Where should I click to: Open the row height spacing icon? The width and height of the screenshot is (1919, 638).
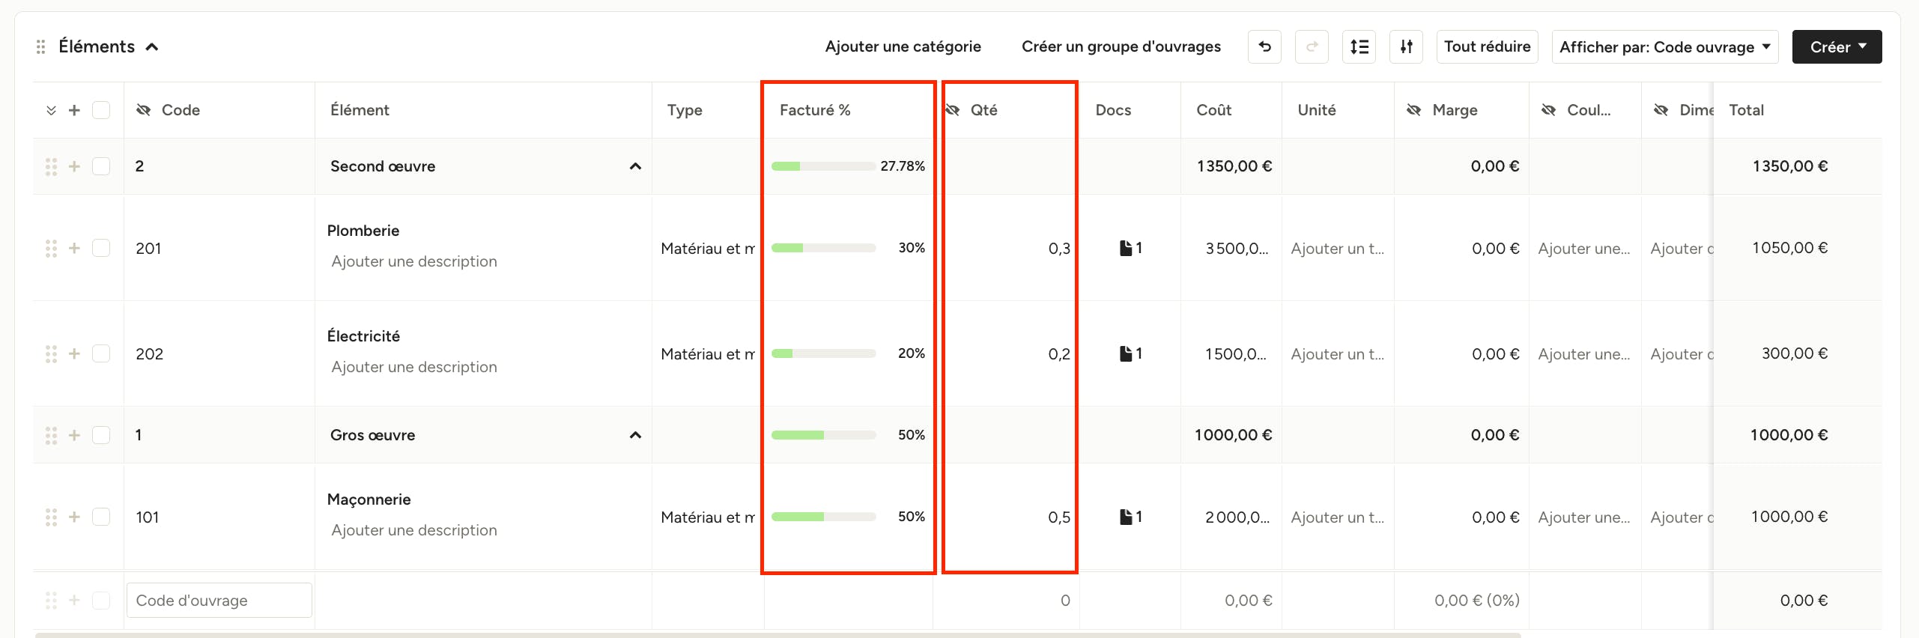click(x=1359, y=46)
